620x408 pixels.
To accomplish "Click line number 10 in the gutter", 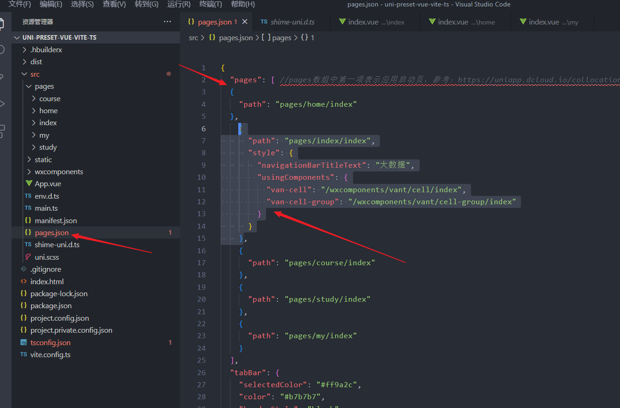I will pyautogui.click(x=201, y=177).
